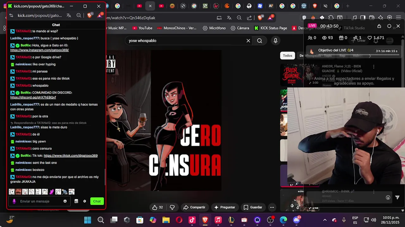The image size is (405, 227).
Task: Open TikTok LIVE overlay settings gear
Action: [389, 26]
